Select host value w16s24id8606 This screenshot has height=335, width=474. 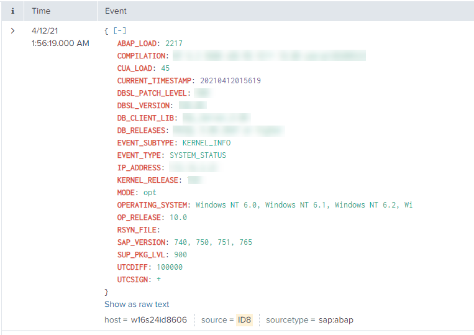(158, 320)
